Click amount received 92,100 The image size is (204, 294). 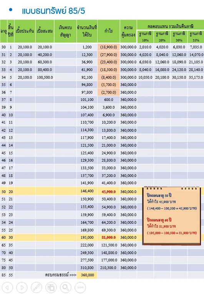pos(87,77)
